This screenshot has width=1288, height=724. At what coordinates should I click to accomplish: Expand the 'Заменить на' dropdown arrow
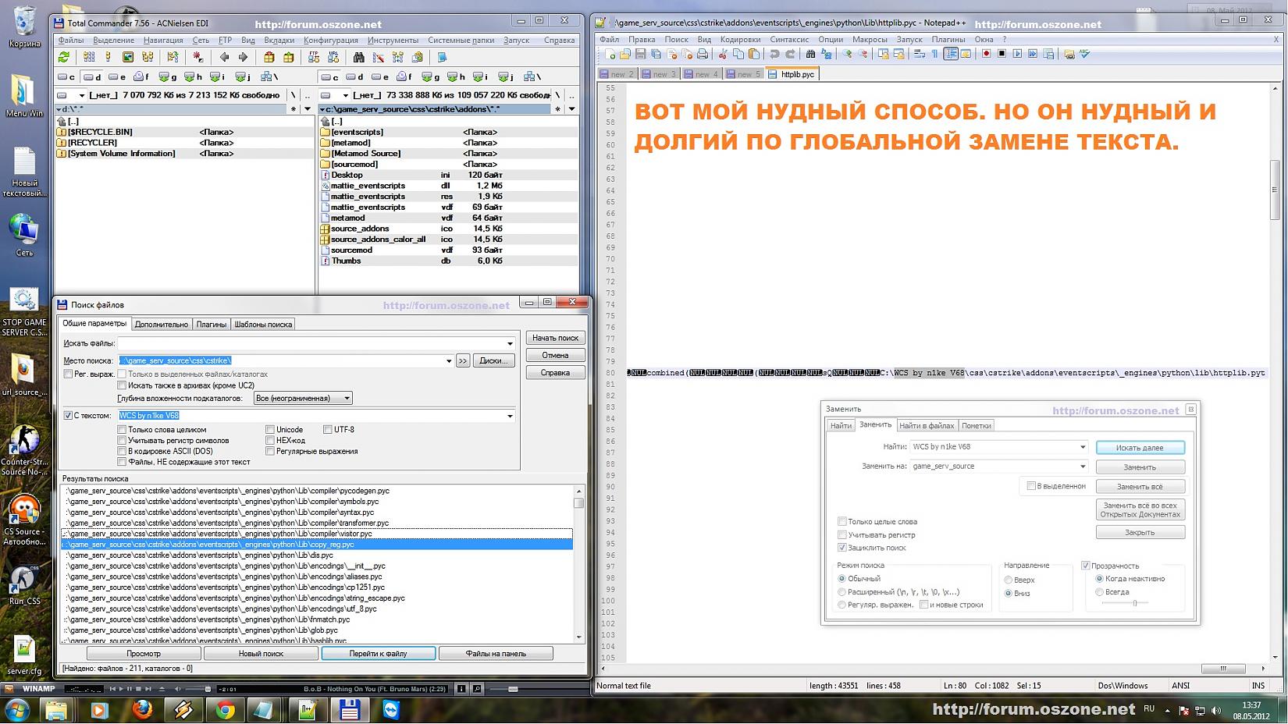pyautogui.click(x=1083, y=467)
